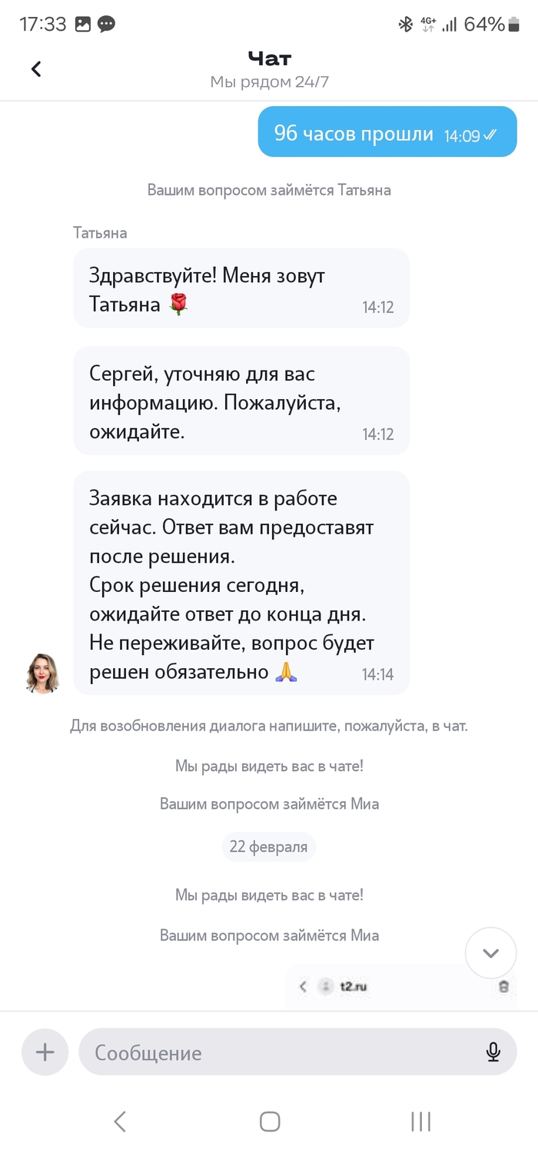538x1154 pixels.
Task: Tap the plus attachment icon
Action: click(x=44, y=1053)
